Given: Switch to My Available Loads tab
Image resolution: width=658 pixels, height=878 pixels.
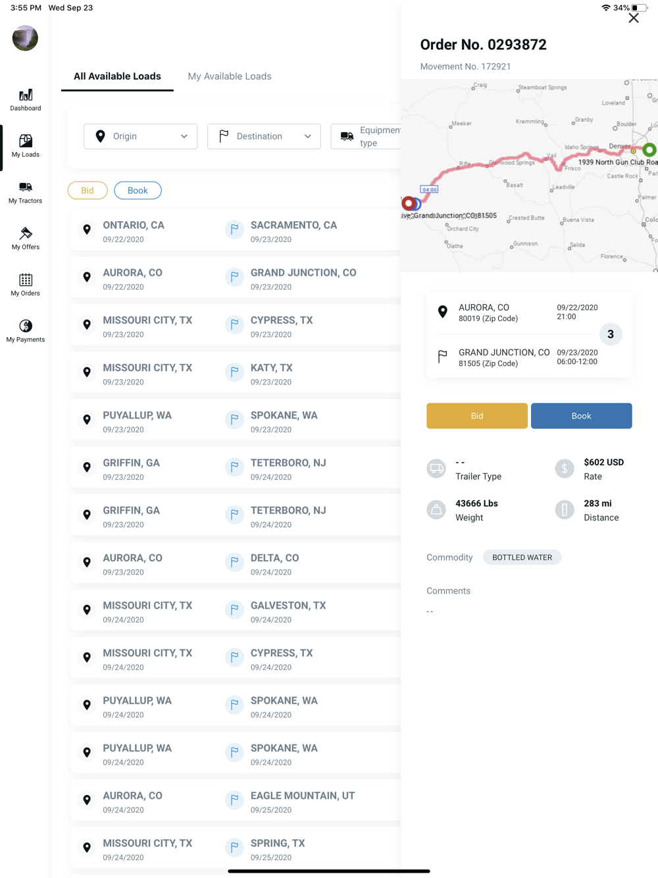Looking at the screenshot, I should (230, 76).
